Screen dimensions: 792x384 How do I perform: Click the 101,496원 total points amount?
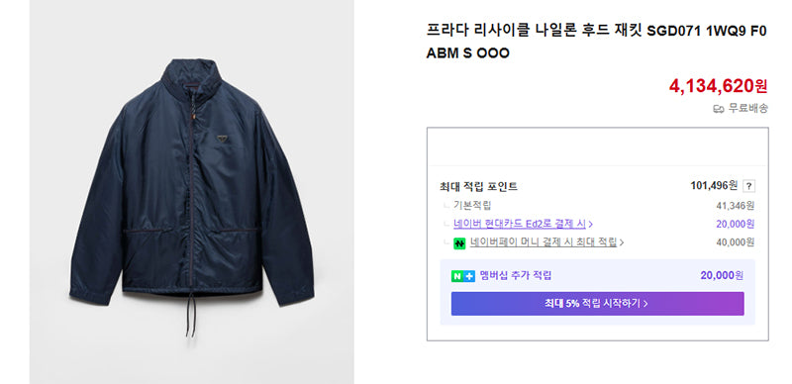click(x=714, y=186)
